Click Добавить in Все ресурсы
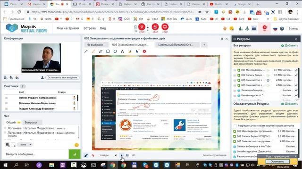The width and height of the screenshot is (302, 169). tap(289, 46)
